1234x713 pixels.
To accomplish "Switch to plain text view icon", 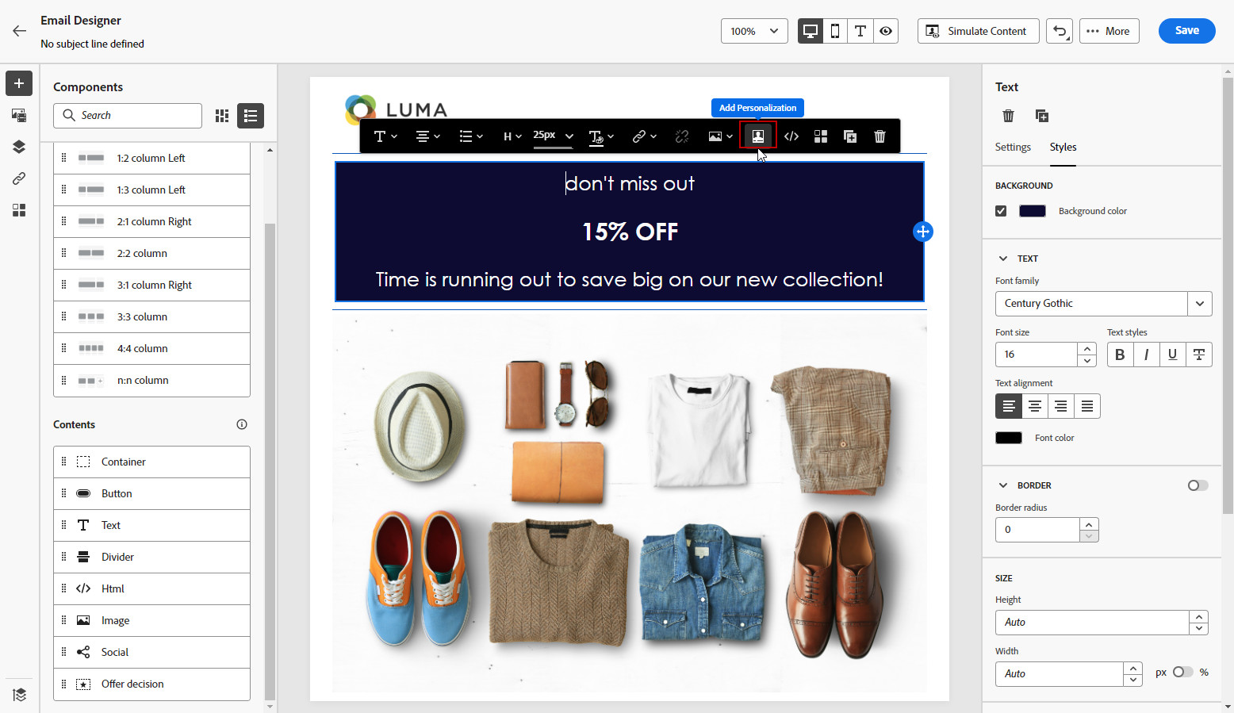I will [860, 31].
